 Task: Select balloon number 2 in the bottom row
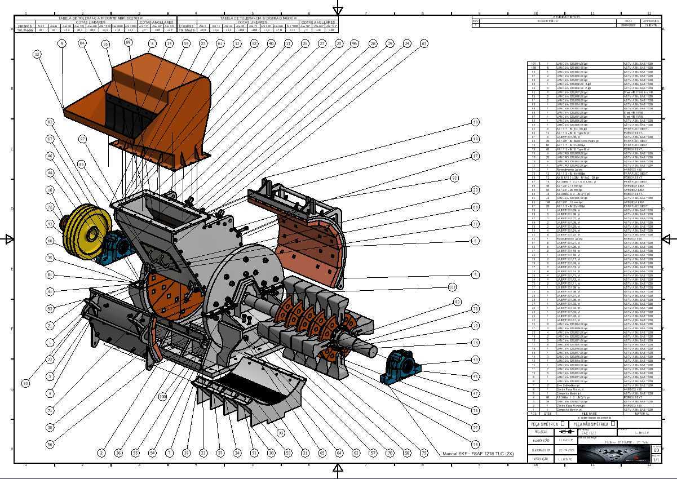pos(101,453)
